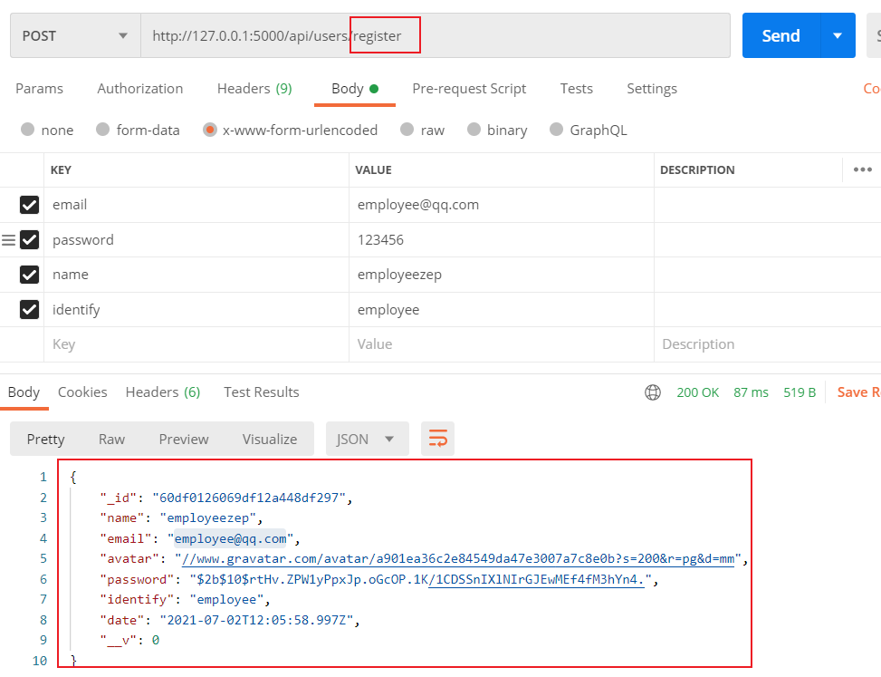Click the DESCRIPTION column header
This screenshot has height=677, width=881.
(x=697, y=169)
